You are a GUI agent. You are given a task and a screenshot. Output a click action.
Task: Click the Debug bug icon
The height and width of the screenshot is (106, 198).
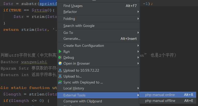60,57
